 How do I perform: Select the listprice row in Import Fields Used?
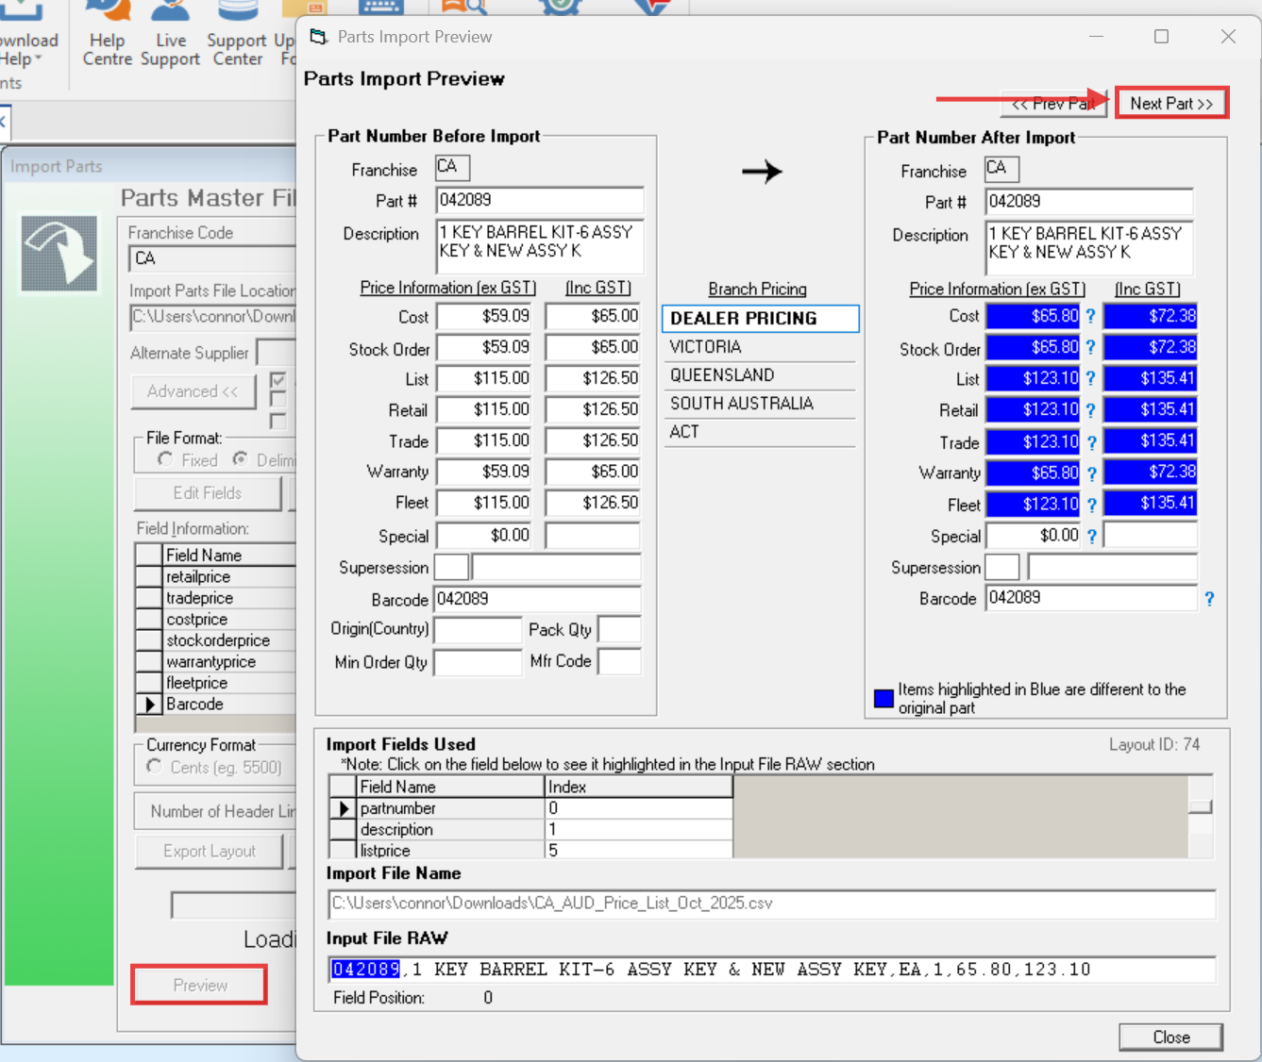(530, 850)
